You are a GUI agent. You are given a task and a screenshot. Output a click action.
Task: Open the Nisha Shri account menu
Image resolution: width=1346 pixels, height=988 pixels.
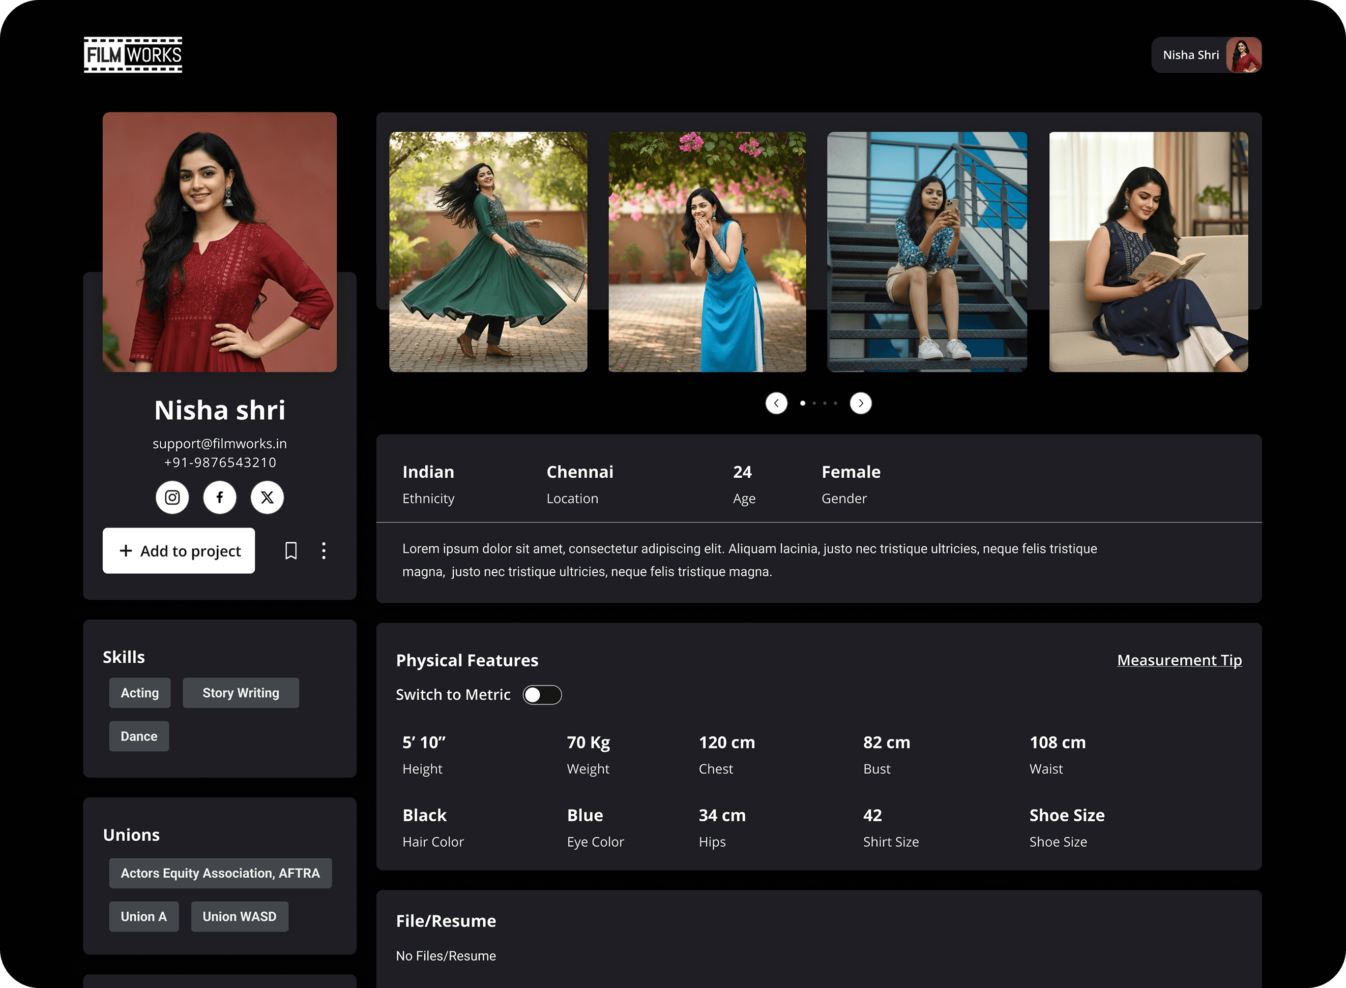coord(1206,55)
